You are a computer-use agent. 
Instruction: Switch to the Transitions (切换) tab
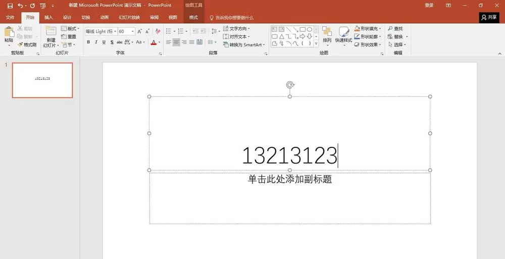[86, 17]
